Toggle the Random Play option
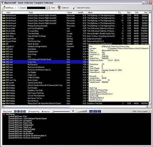153x147 pixels. coord(34,111)
